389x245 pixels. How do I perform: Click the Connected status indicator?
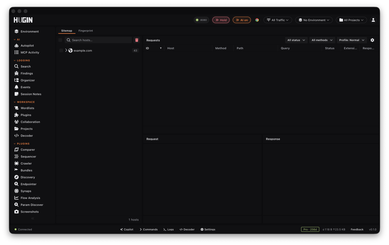[23, 229]
